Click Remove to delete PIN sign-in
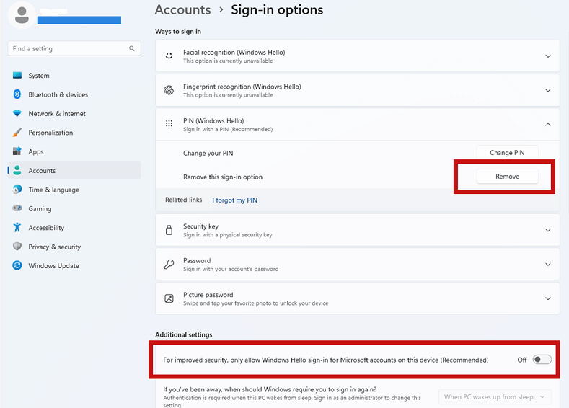 [507, 177]
